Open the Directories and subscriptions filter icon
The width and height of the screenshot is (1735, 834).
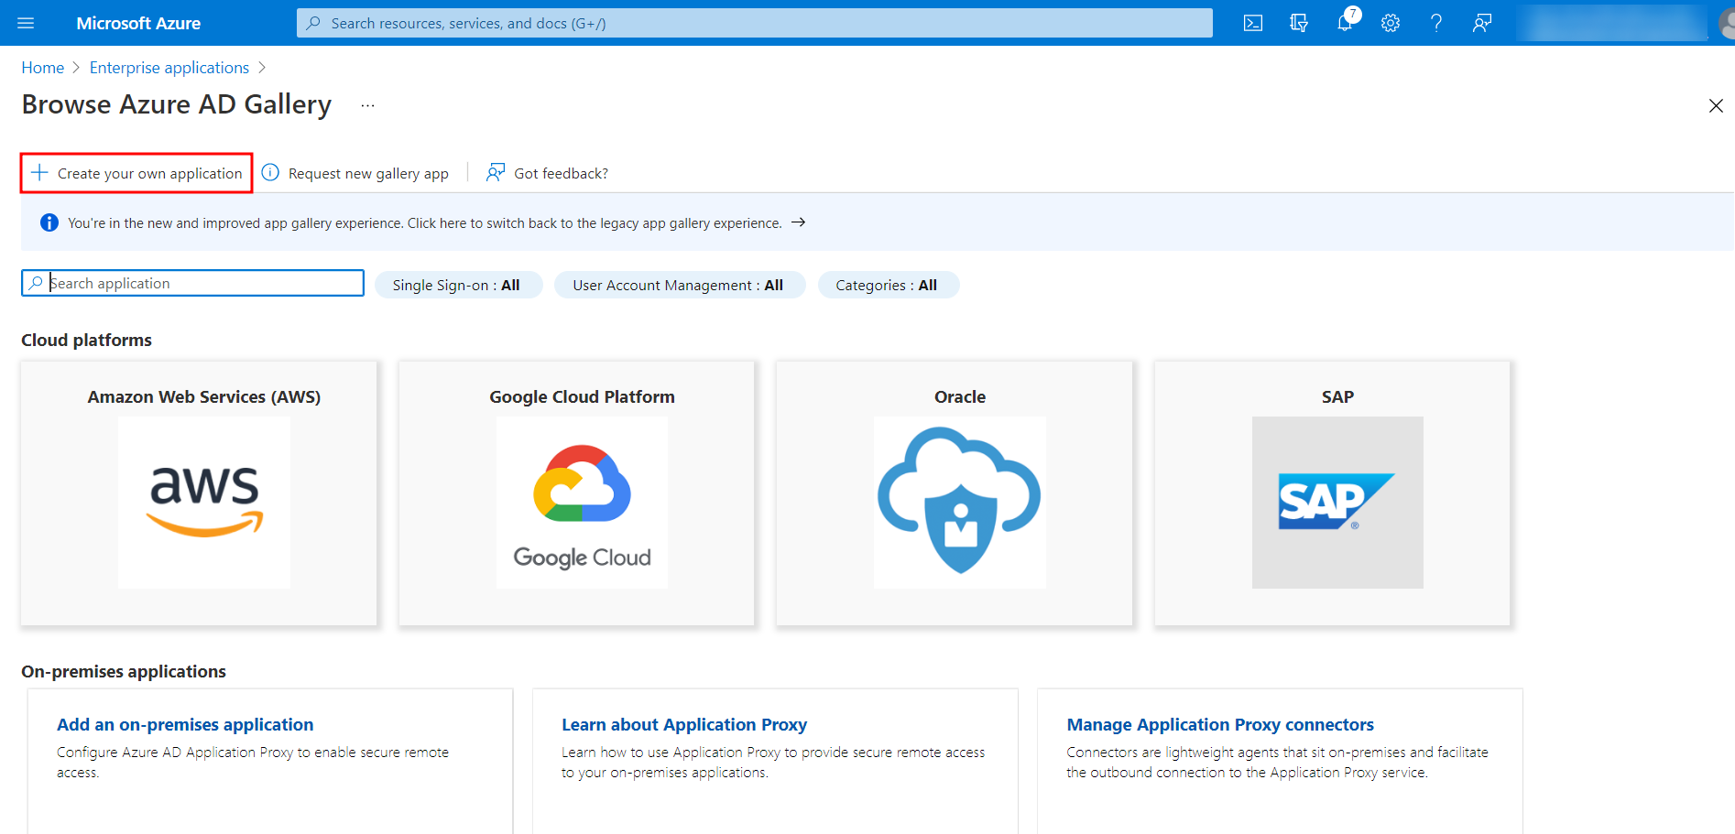1299,23
